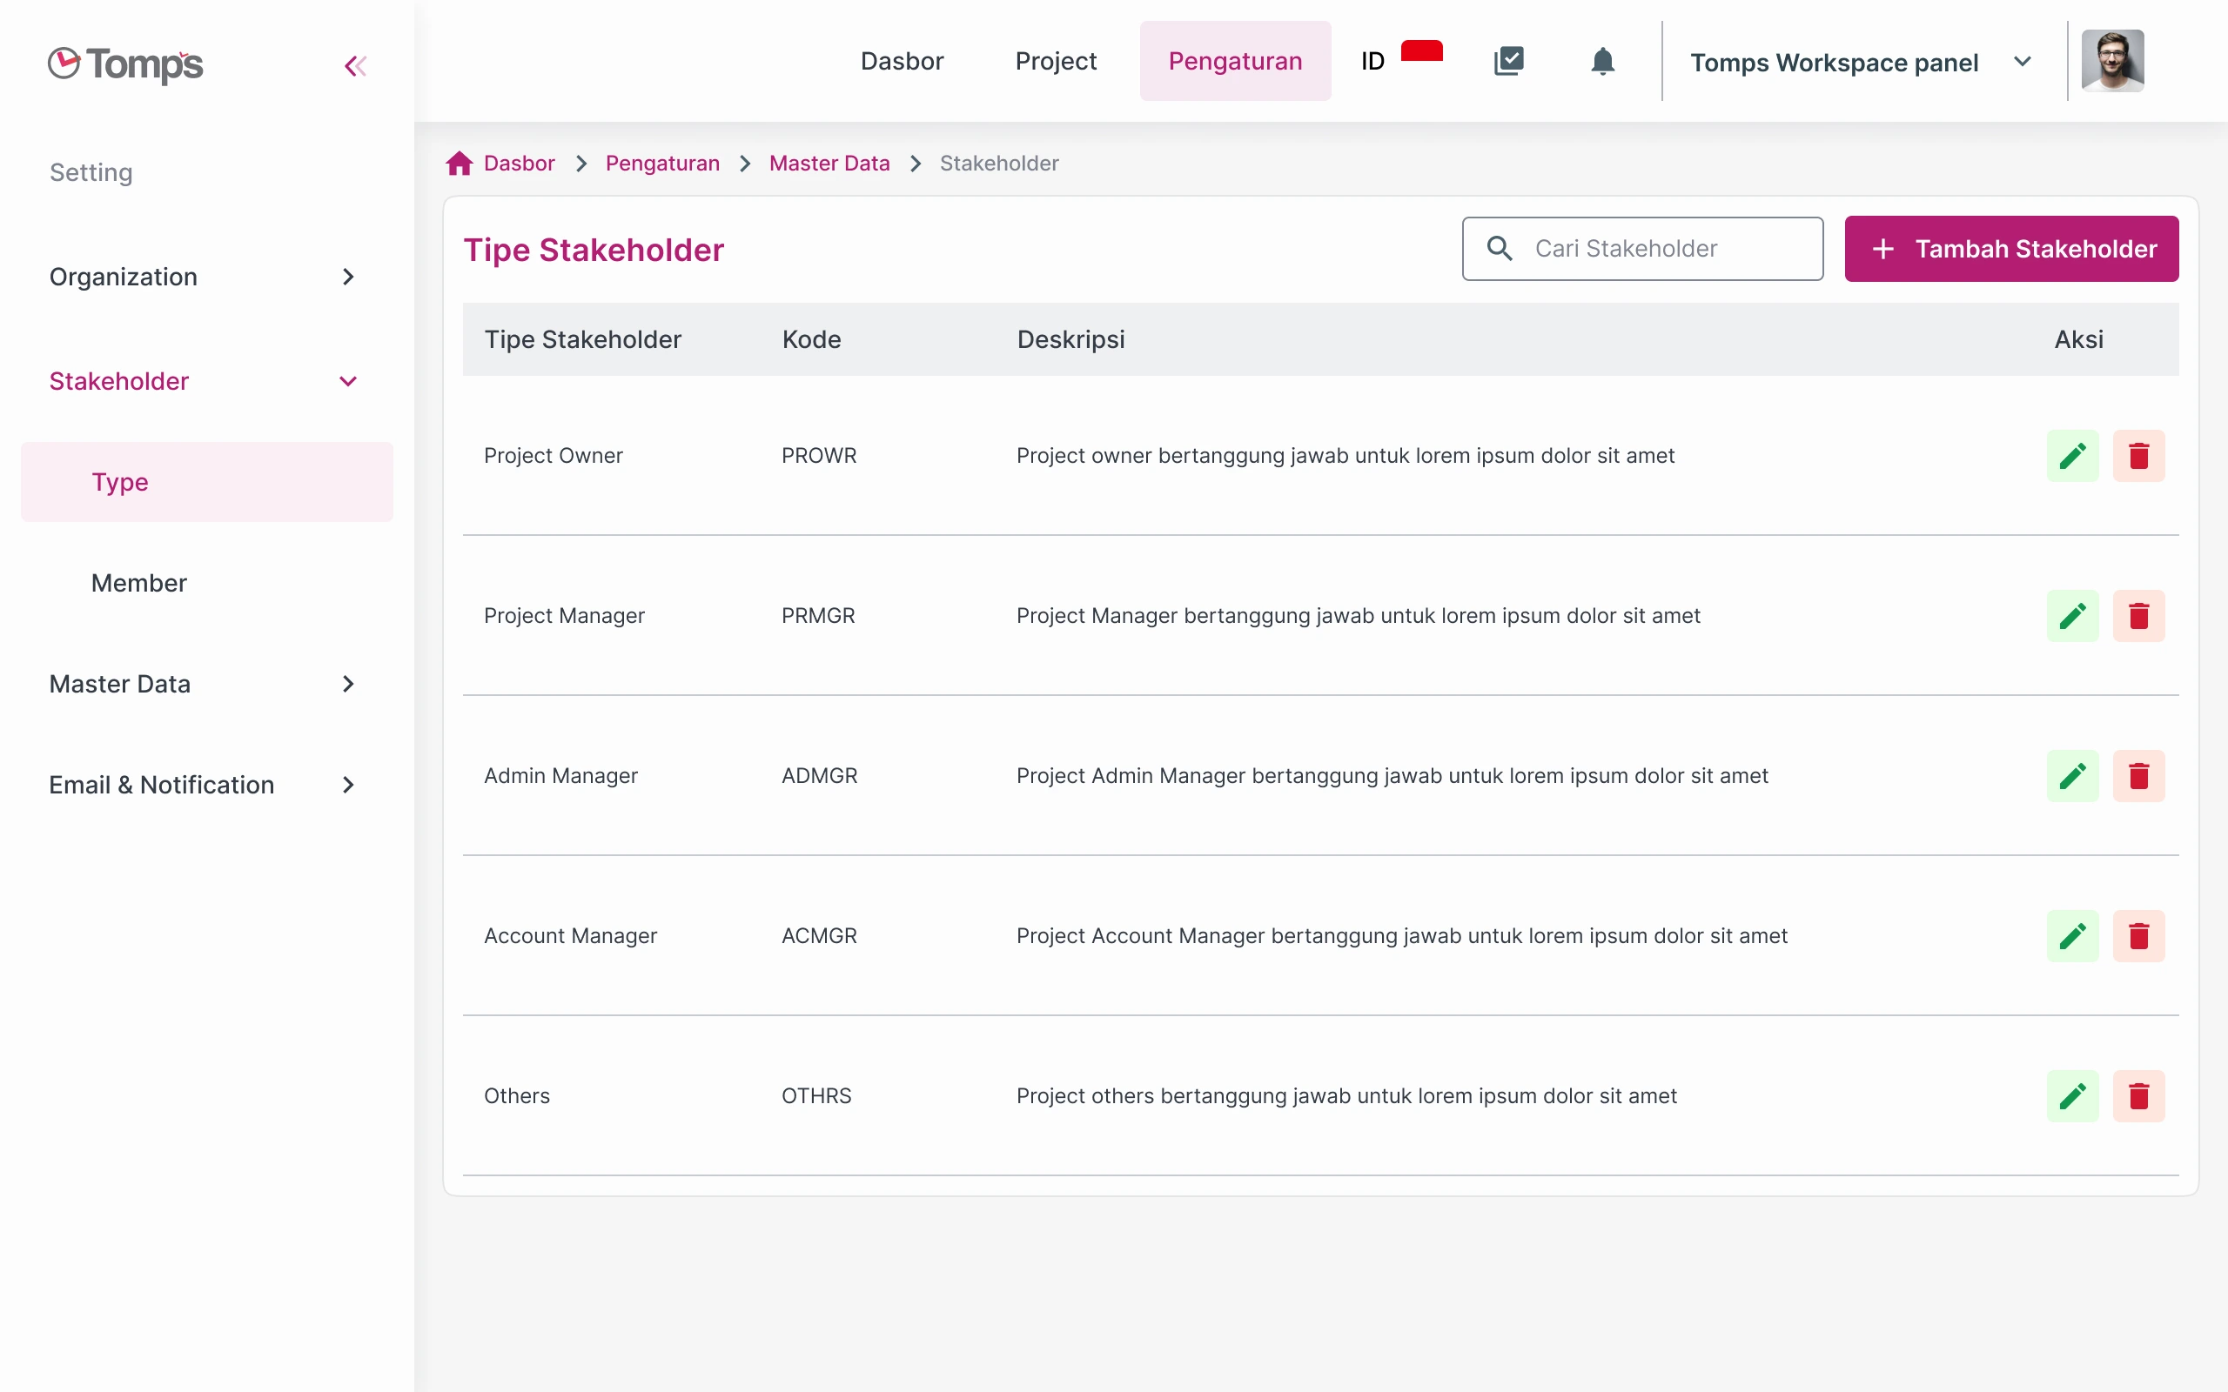Click the Tambah Stakeholder button
The height and width of the screenshot is (1392, 2228).
(x=2011, y=249)
